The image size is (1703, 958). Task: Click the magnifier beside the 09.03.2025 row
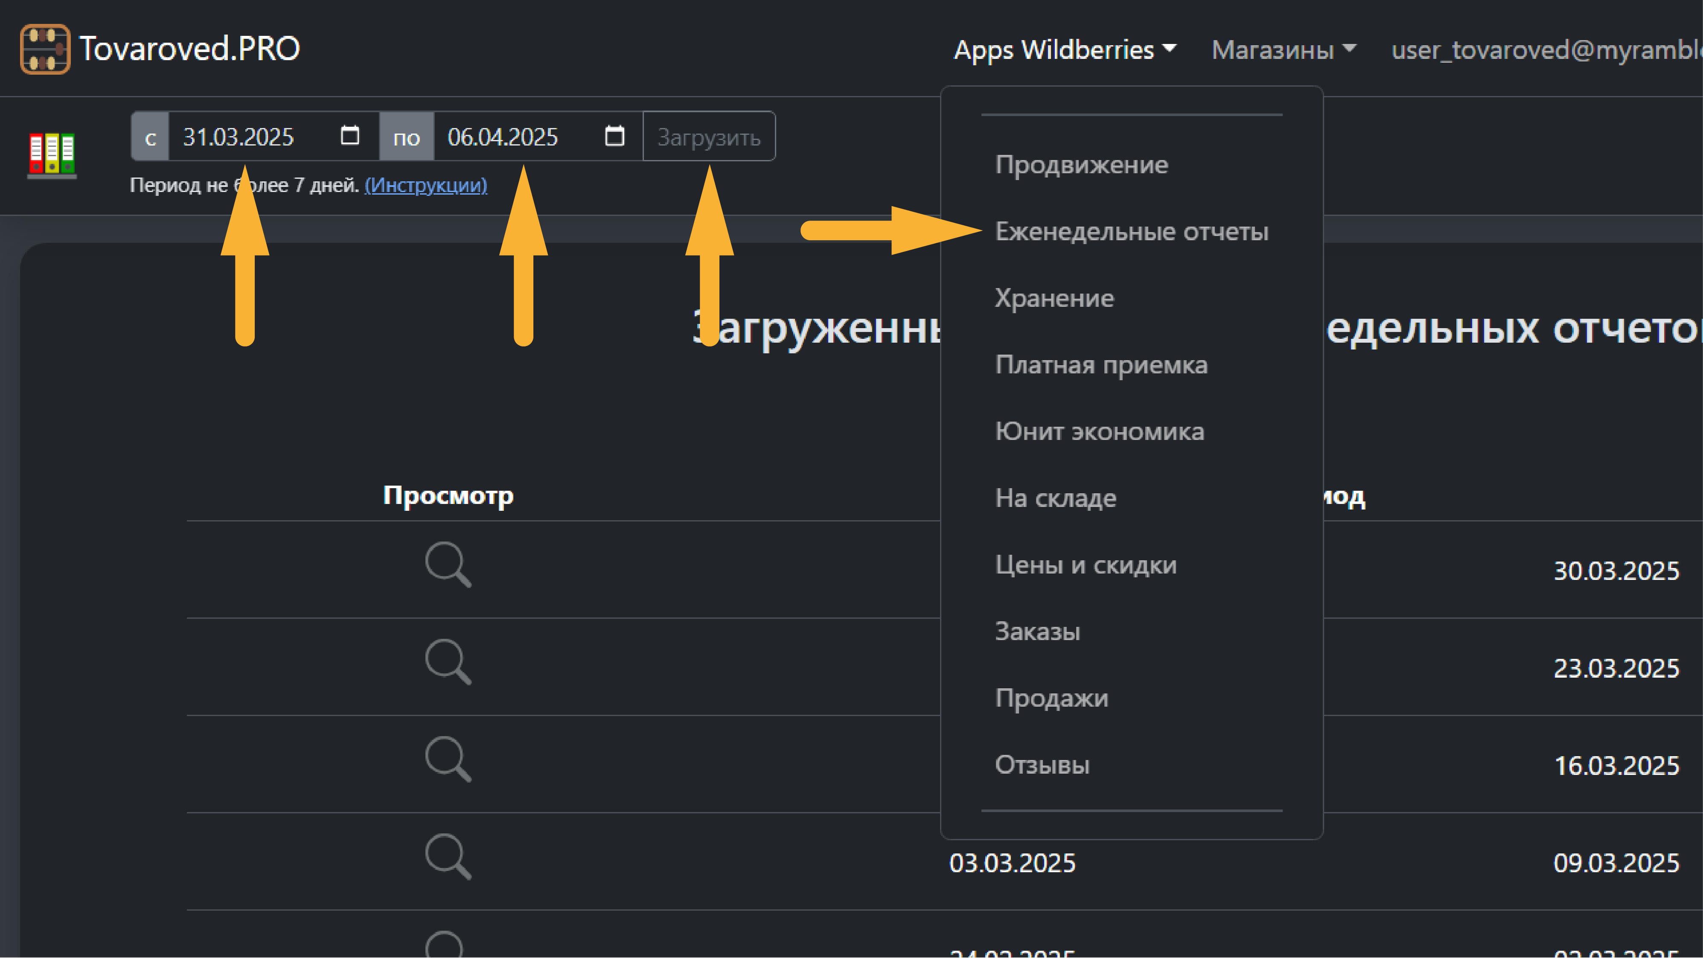pyautogui.click(x=448, y=857)
